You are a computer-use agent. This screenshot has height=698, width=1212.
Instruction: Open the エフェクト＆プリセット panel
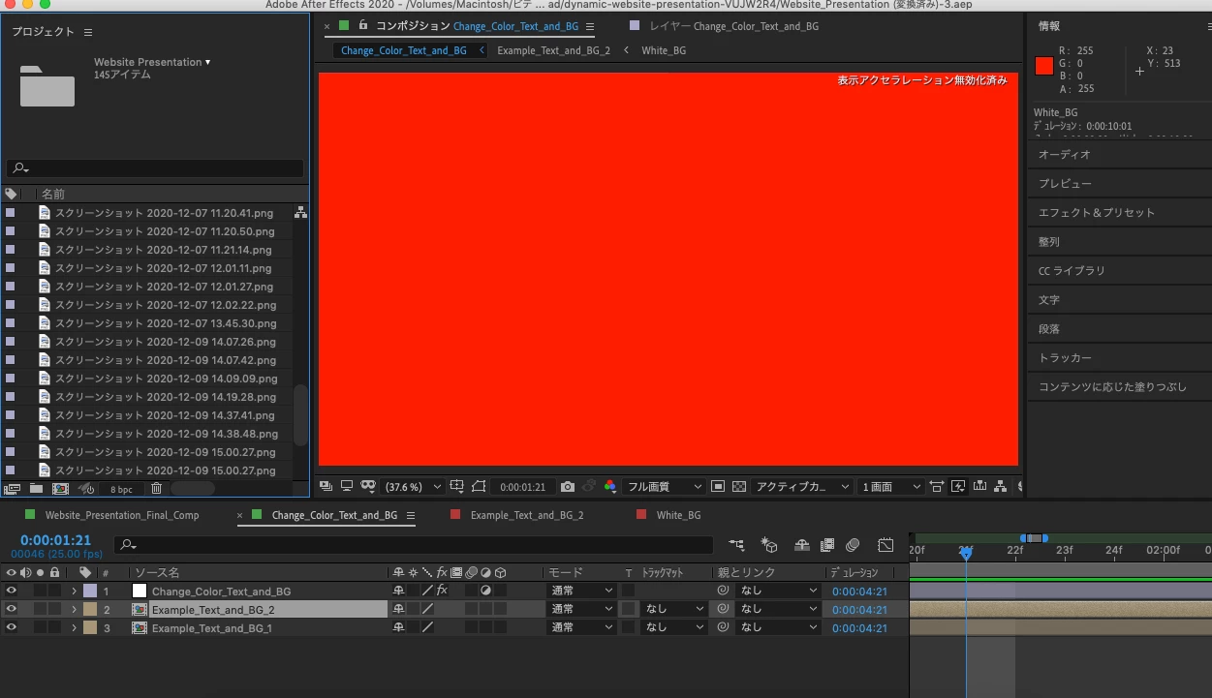[x=1097, y=212]
